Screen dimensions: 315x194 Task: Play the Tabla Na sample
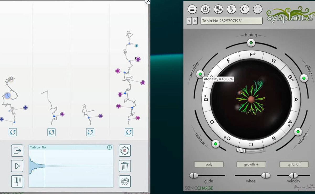pos(17,166)
